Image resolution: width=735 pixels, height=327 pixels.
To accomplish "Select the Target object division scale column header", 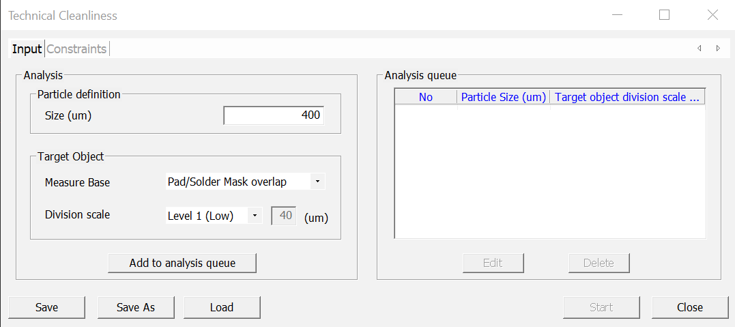I will [627, 97].
